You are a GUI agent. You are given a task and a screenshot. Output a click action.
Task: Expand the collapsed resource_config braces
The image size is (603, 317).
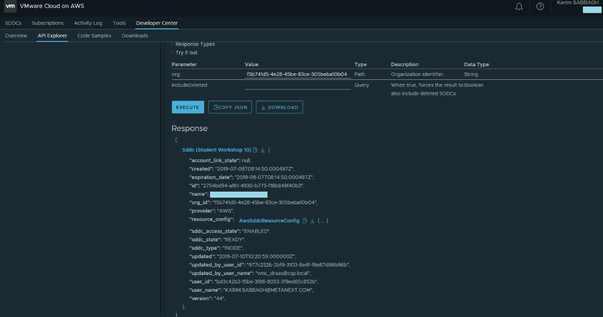pos(323,221)
